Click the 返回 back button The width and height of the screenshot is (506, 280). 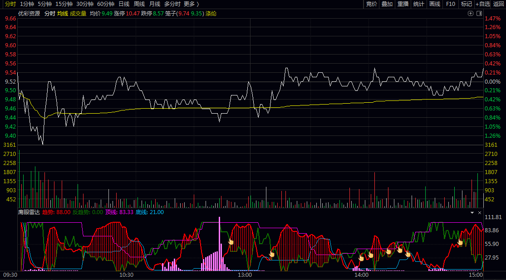(x=499, y=4)
